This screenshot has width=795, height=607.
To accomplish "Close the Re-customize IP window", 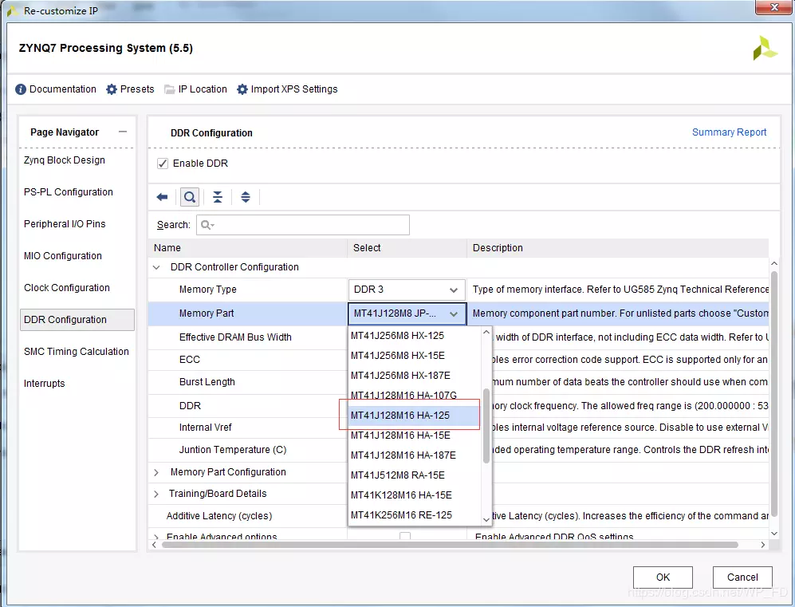I will coord(774,7).
